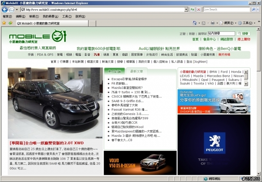Click the 會員中心 link
This screenshot has width=262, height=182.
209,39
